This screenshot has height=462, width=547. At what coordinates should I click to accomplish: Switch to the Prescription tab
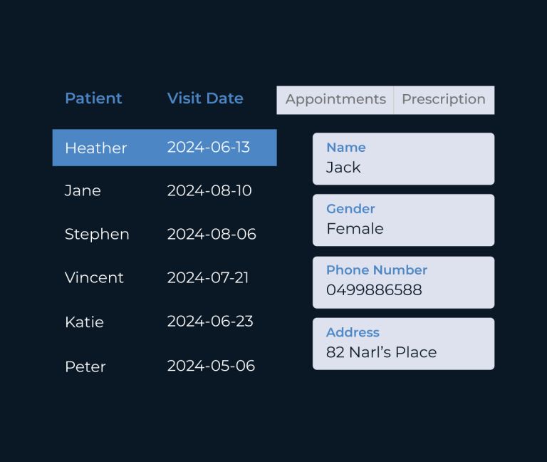[444, 100]
